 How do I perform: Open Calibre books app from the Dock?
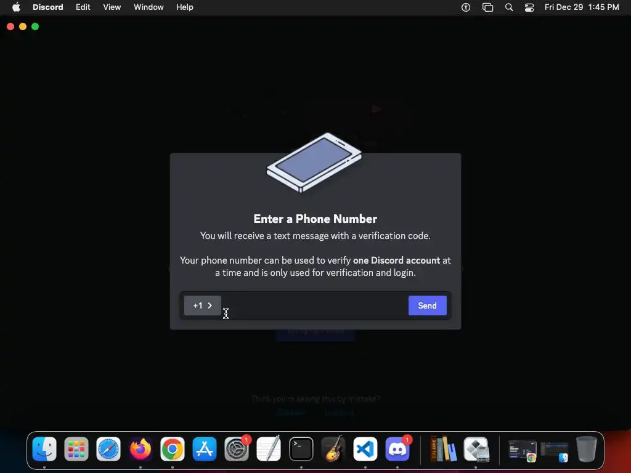(x=444, y=449)
